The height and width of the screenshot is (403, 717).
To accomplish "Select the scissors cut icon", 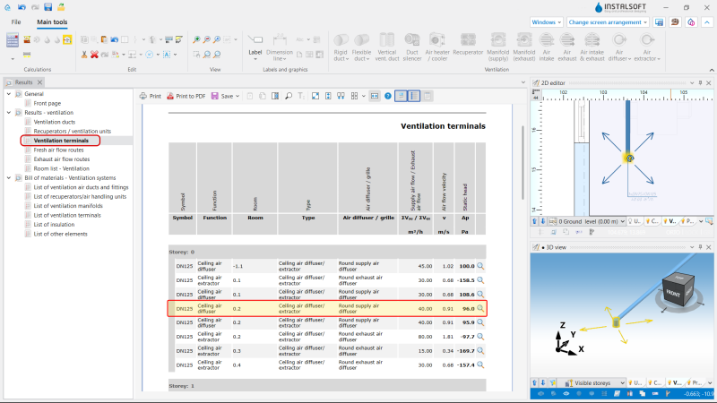I will point(84,55).
